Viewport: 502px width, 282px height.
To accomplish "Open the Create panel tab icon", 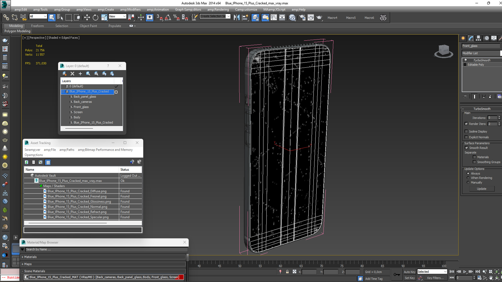I will (463, 38).
